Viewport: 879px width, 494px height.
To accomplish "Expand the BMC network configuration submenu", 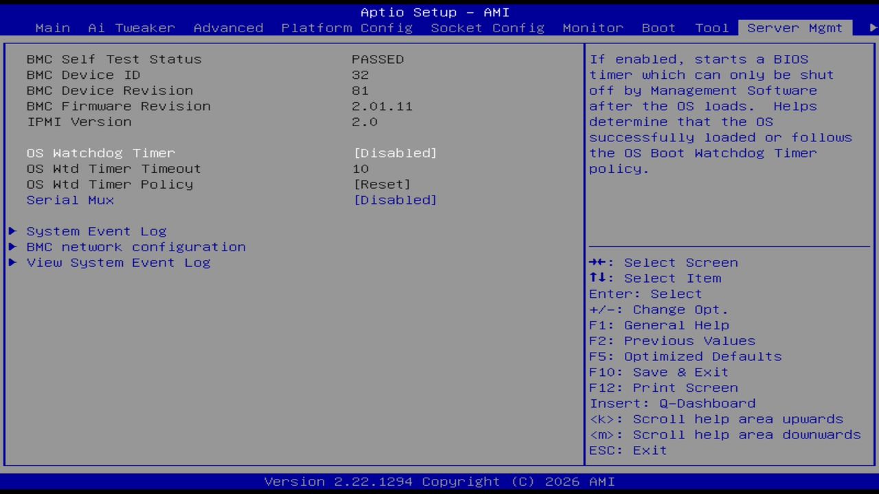I will tap(12, 247).
